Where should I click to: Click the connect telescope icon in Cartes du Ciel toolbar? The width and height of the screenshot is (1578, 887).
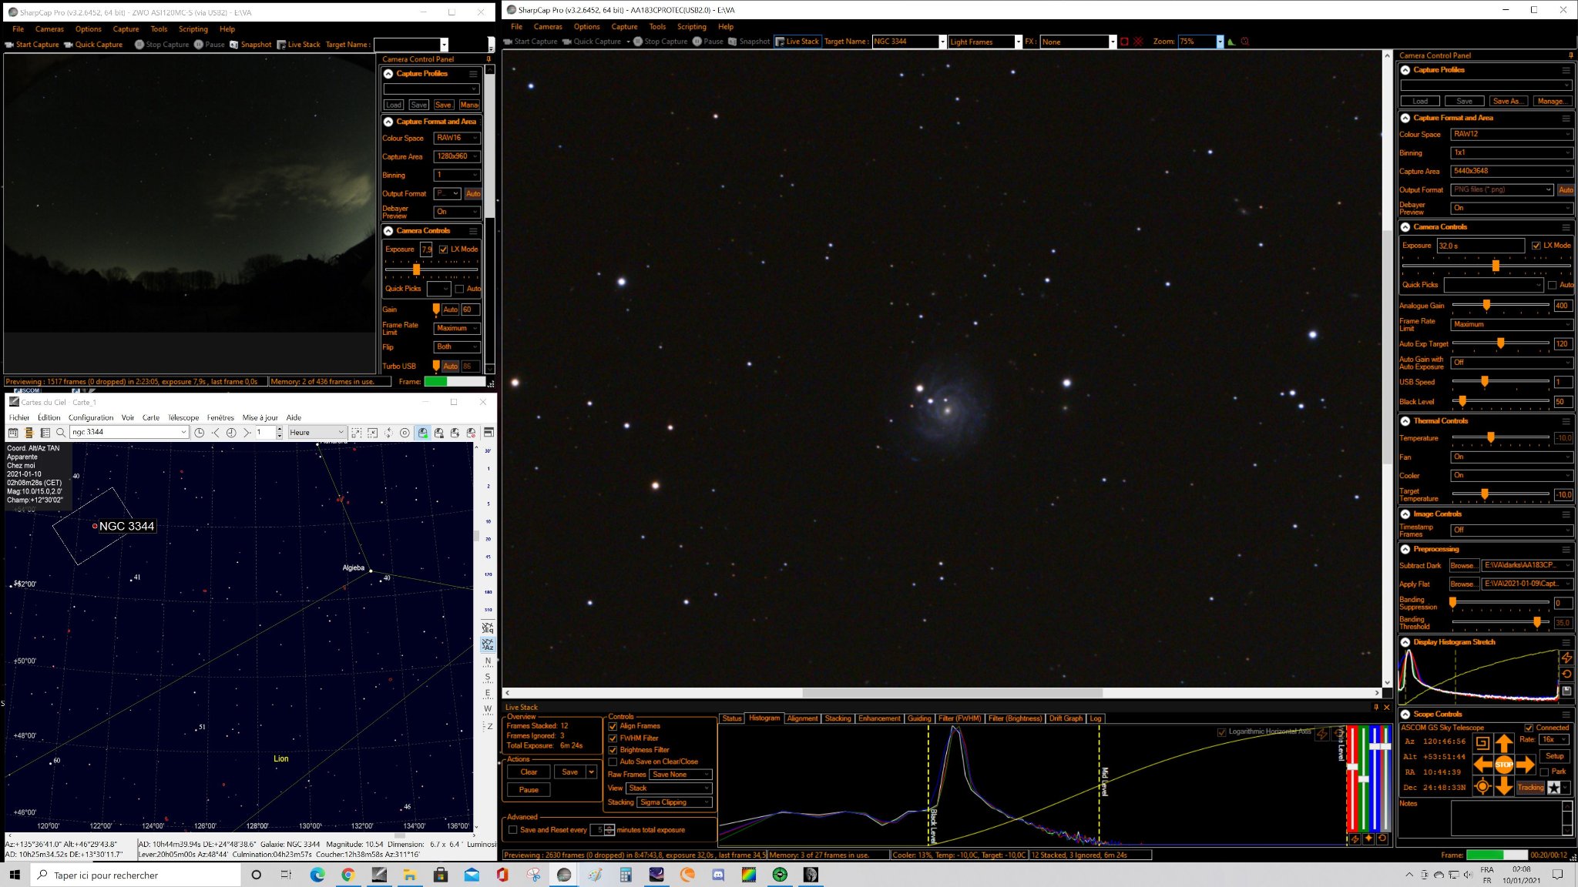(x=422, y=433)
